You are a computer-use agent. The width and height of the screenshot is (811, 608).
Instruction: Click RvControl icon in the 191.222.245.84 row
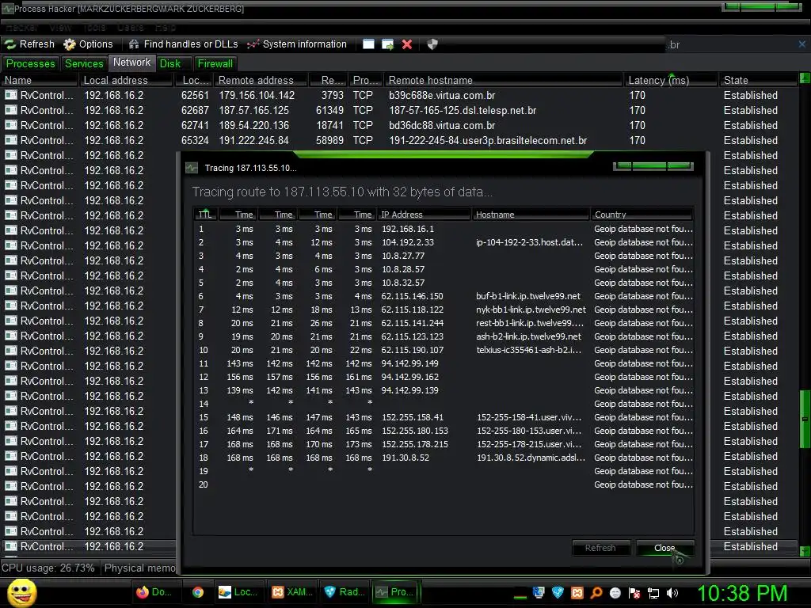(x=11, y=140)
